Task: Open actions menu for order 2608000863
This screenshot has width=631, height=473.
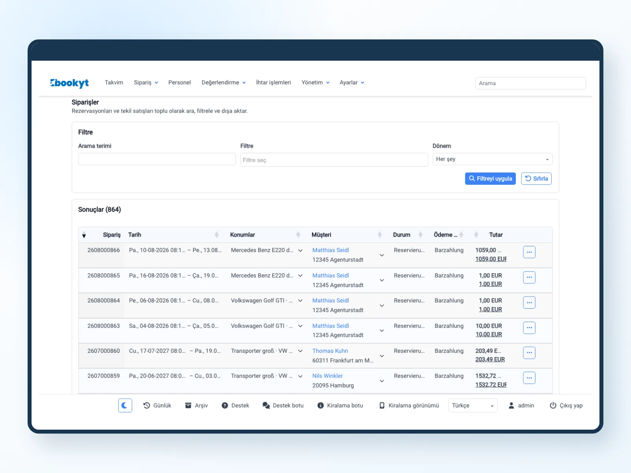Action: (529, 328)
